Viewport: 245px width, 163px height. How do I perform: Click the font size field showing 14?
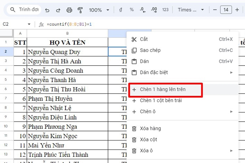tap(226, 10)
